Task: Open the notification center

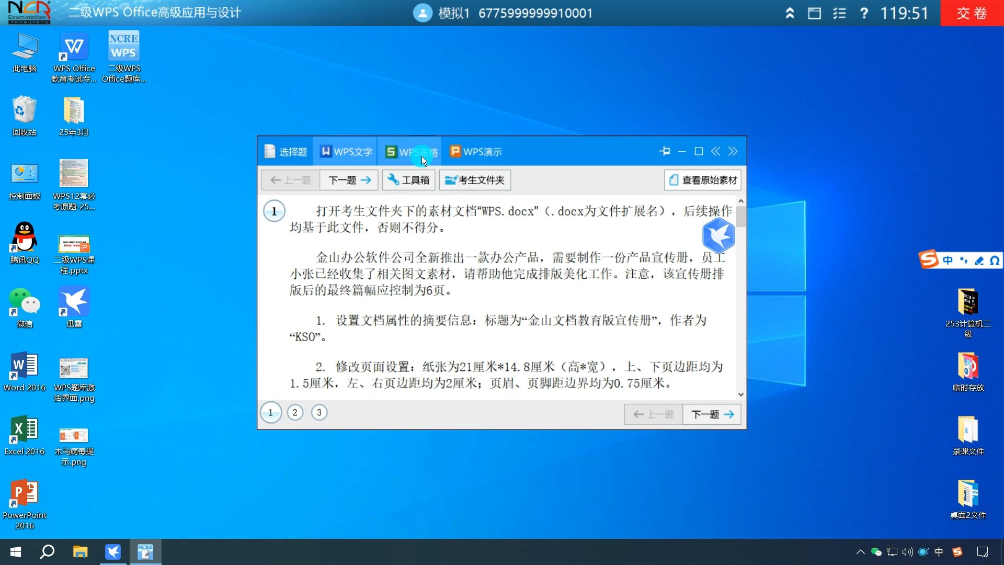Action: coord(983,552)
